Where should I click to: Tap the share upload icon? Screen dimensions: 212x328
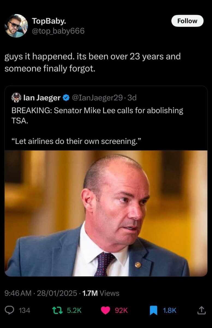tap(201, 310)
